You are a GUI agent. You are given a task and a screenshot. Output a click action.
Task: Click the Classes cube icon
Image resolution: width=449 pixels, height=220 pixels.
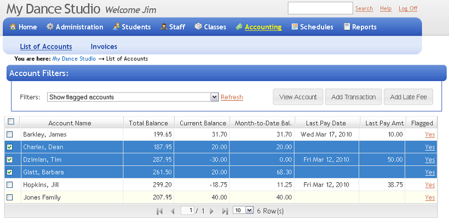pos(198,27)
